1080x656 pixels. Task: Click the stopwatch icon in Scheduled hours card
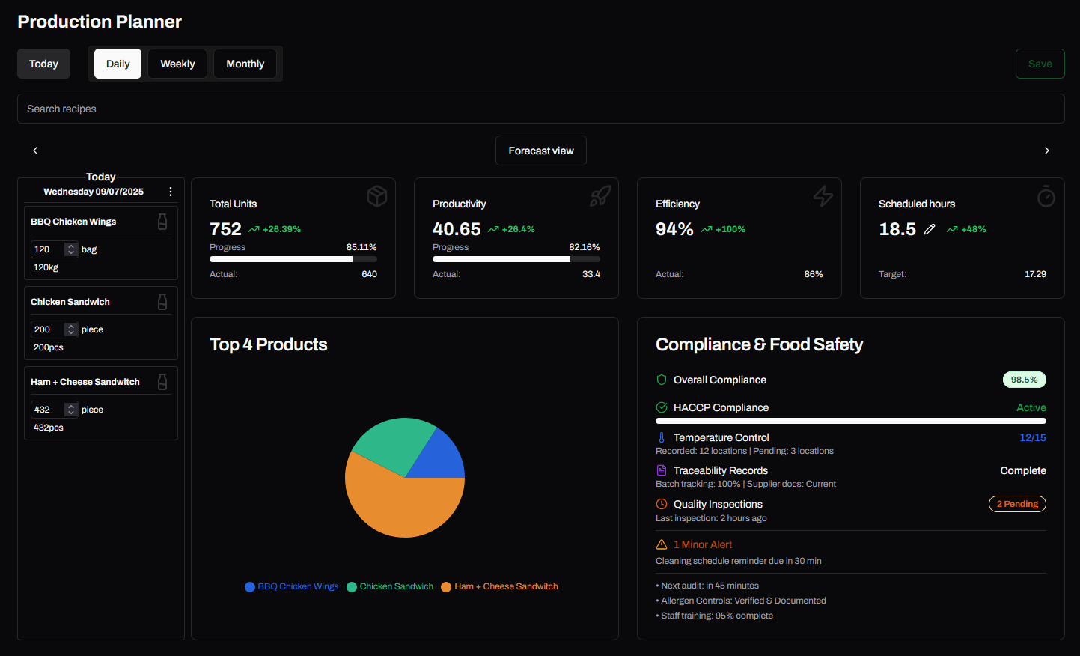coord(1046,196)
